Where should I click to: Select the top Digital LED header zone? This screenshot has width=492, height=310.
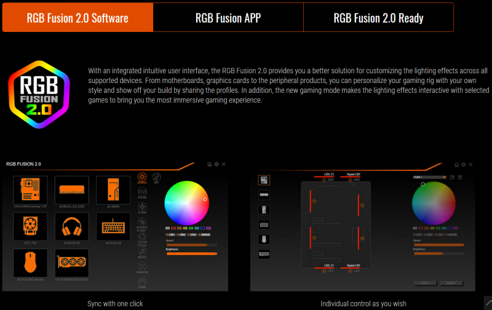click(x=350, y=177)
